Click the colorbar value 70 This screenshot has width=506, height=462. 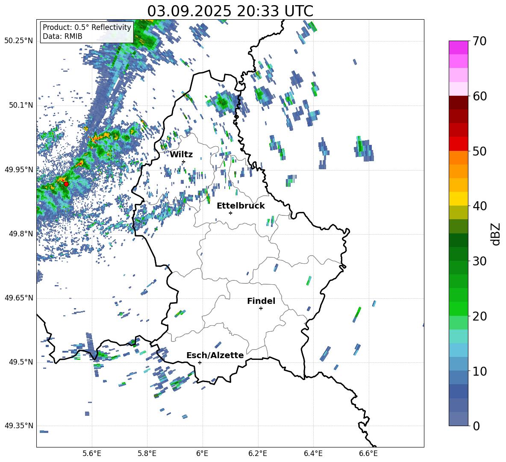(480, 41)
